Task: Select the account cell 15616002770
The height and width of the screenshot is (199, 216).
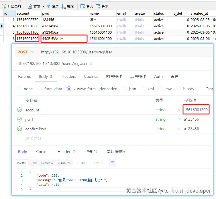Action: tap(28, 20)
